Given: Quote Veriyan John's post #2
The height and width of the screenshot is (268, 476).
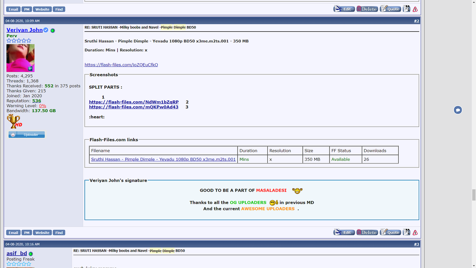Looking at the screenshot, I should [x=390, y=232].
